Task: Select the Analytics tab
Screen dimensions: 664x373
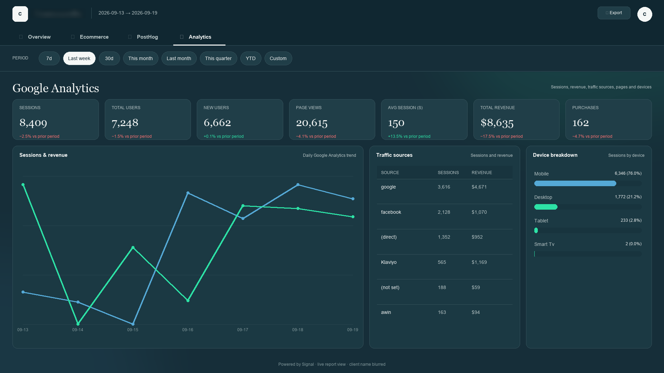Action: [x=199, y=37]
